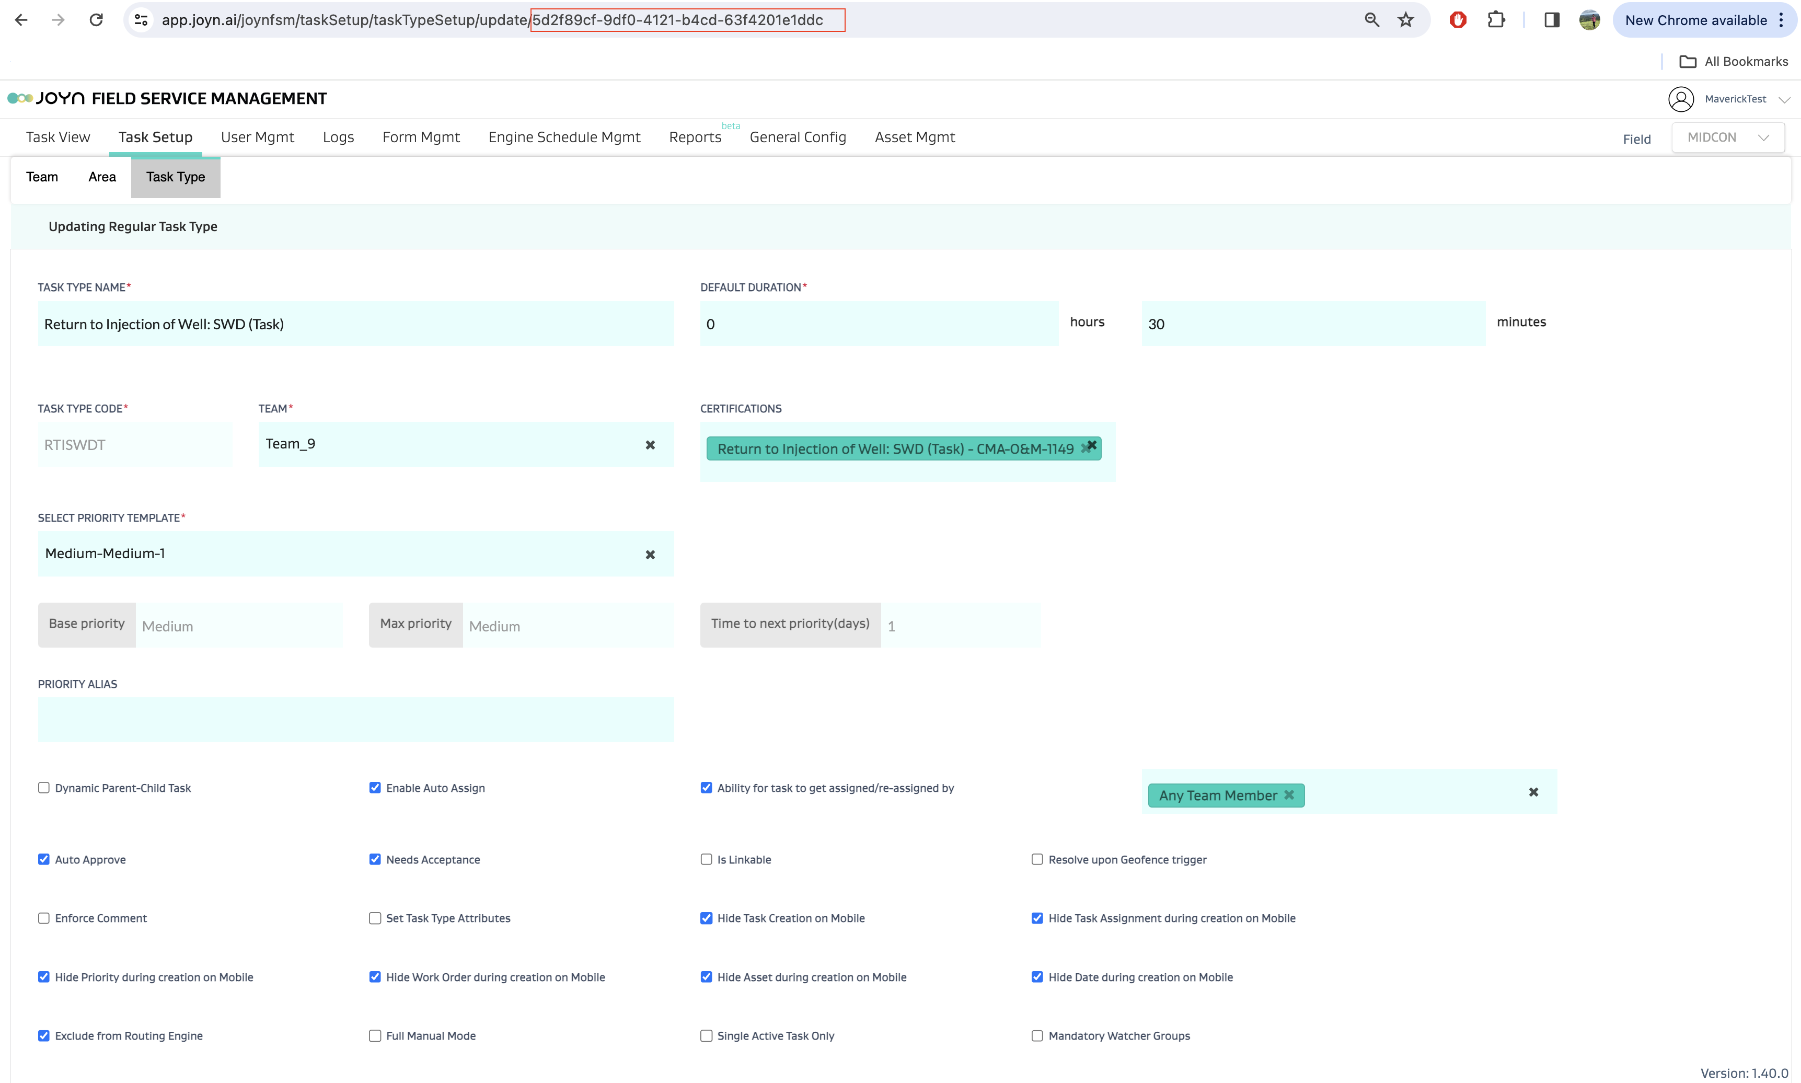Expand the MaverickTest account dropdown

1786,98
